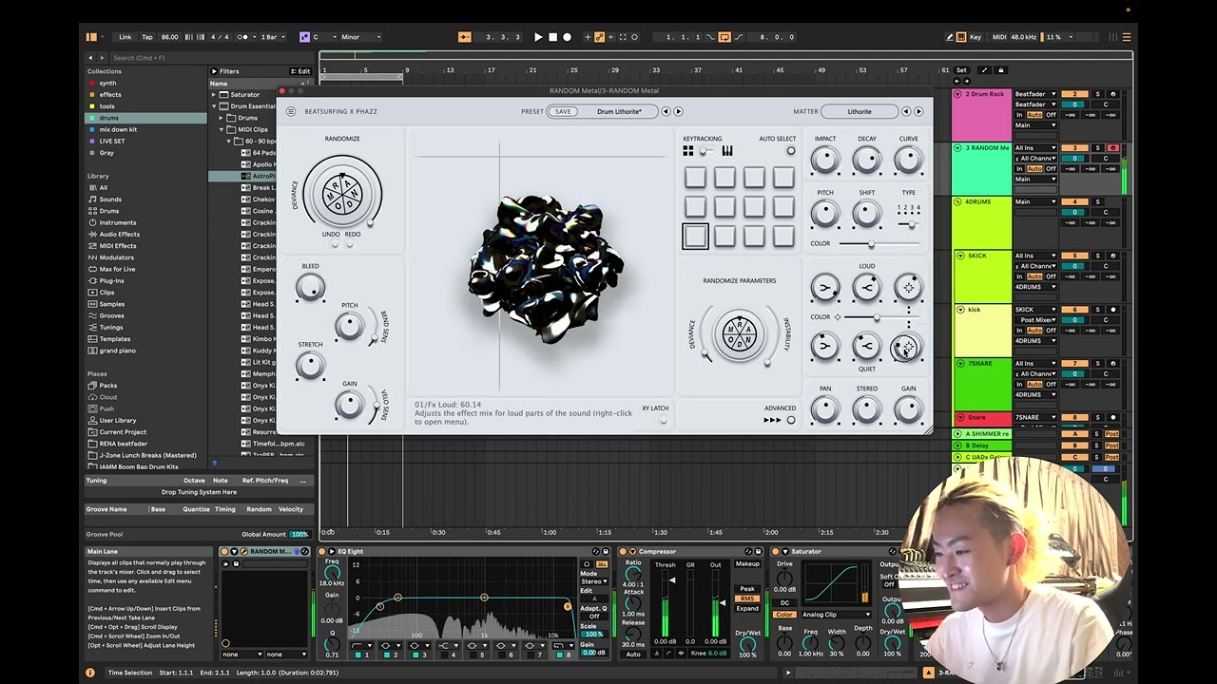This screenshot has height=684, width=1217.
Task: Click the Stop button in transport
Action: point(552,37)
